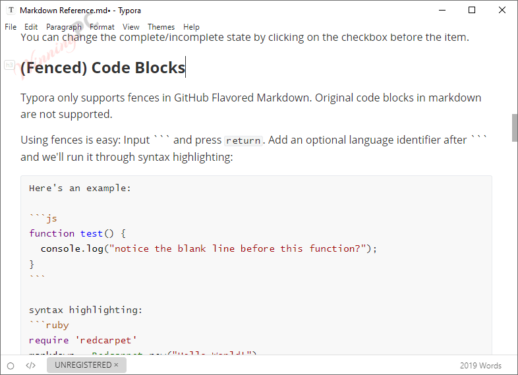Viewport: 518px width, 375px height.
Task: Place cursor in '(Fenced) Code Blocks' heading
Action: [x=102, y=68]
